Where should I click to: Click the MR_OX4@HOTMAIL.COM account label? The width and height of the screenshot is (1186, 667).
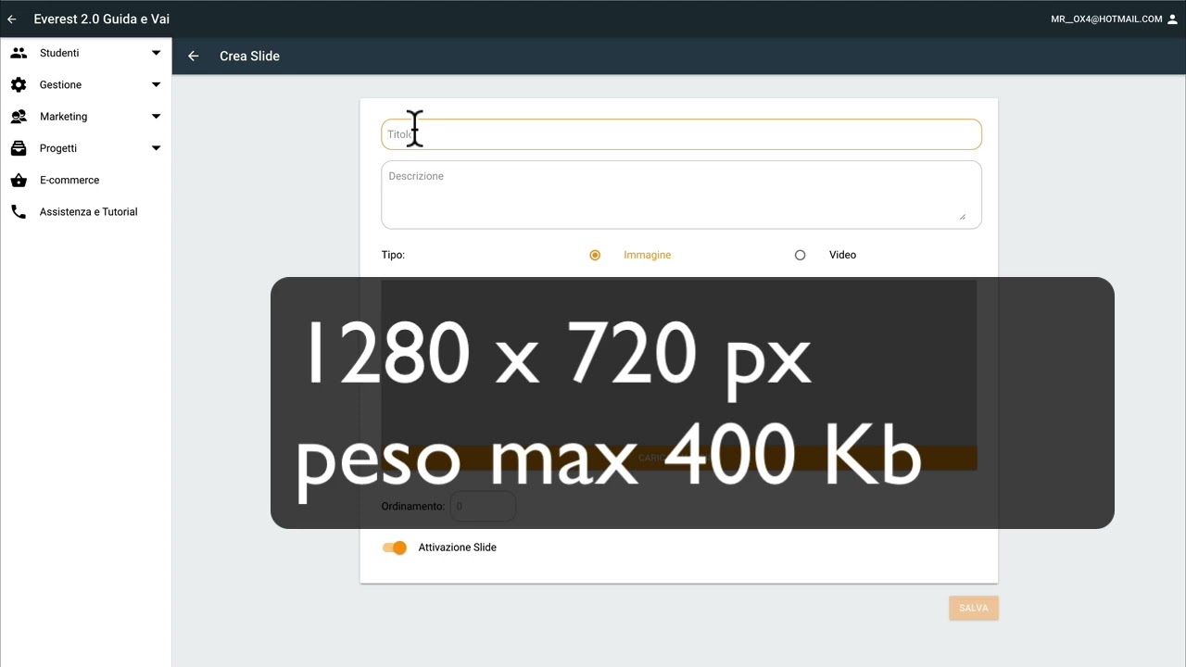[1106, 19]
